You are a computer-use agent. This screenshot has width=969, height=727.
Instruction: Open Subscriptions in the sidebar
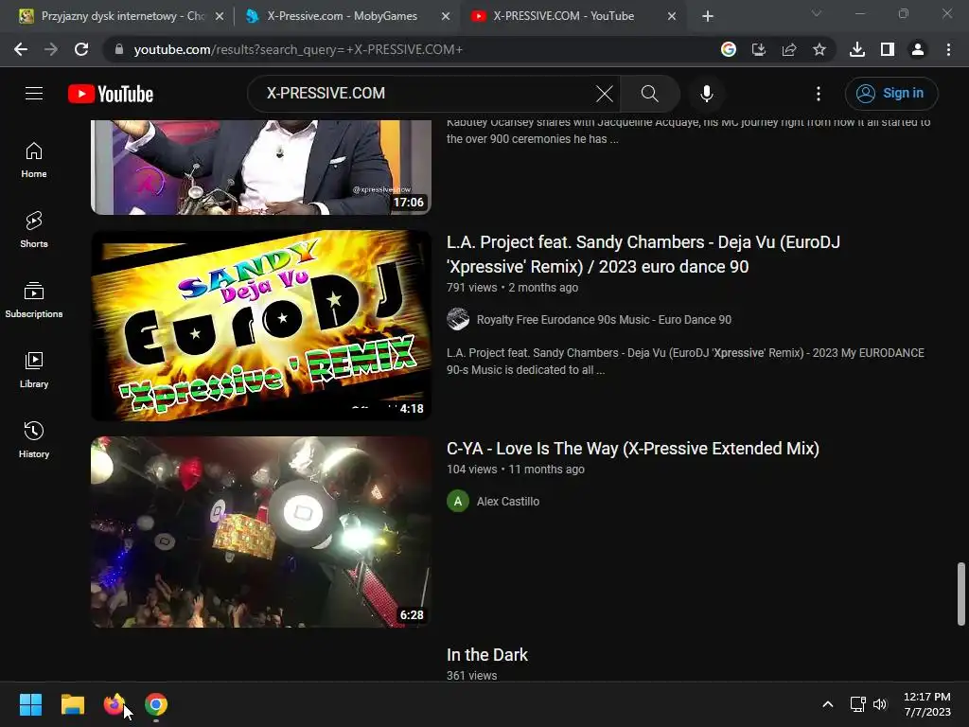point(34,300)
